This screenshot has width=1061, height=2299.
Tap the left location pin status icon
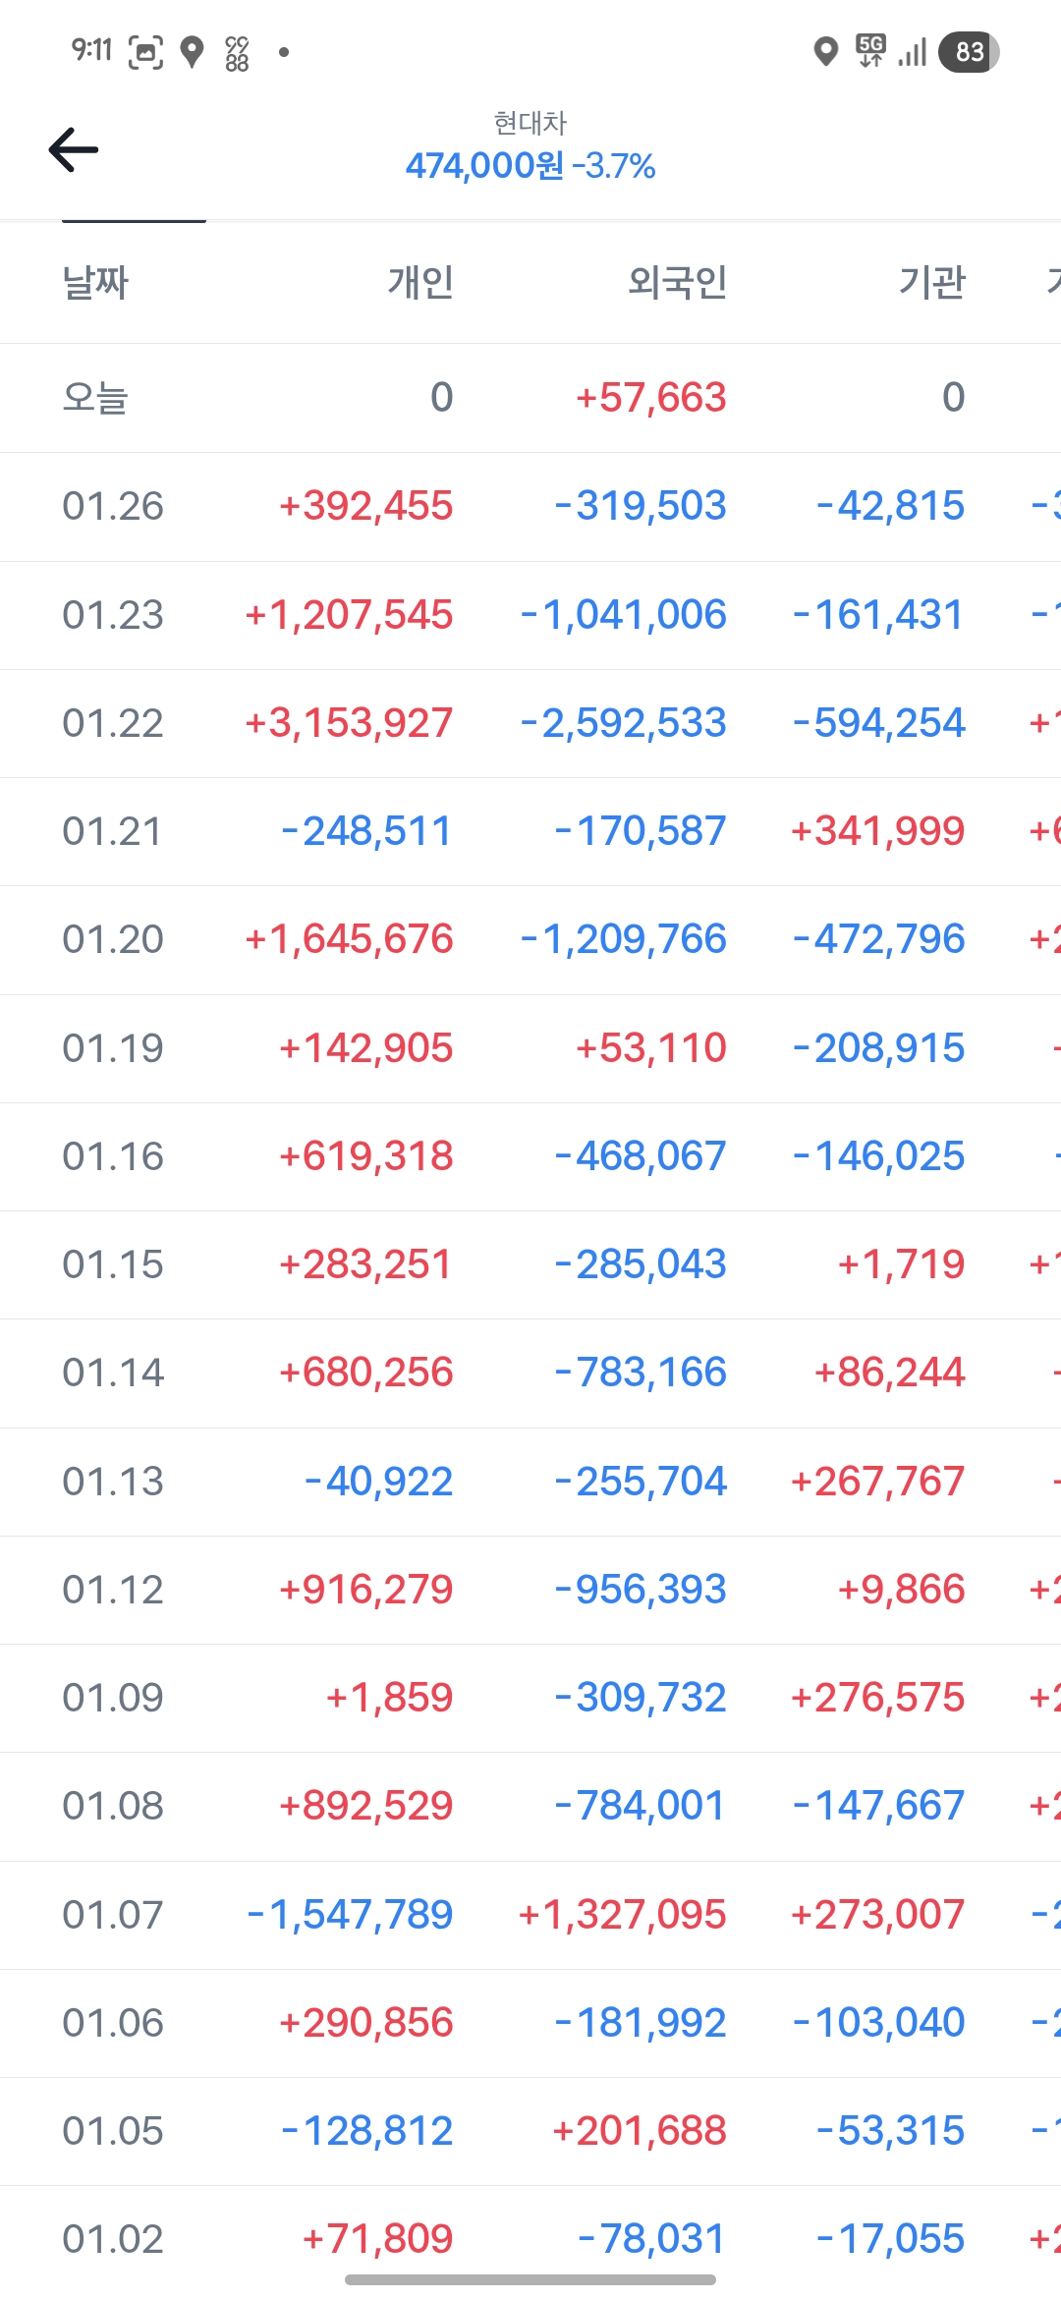tap(193, 52)
